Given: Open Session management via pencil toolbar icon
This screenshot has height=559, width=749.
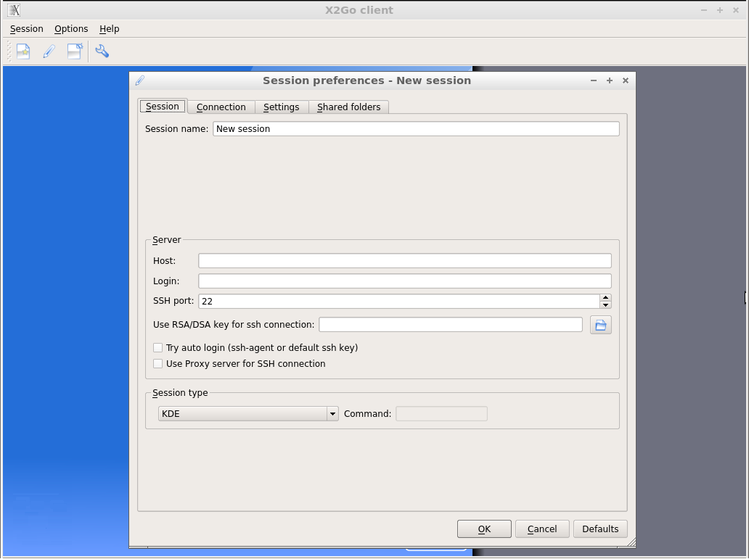Looking at the screenshot, I should coord(49,51).
